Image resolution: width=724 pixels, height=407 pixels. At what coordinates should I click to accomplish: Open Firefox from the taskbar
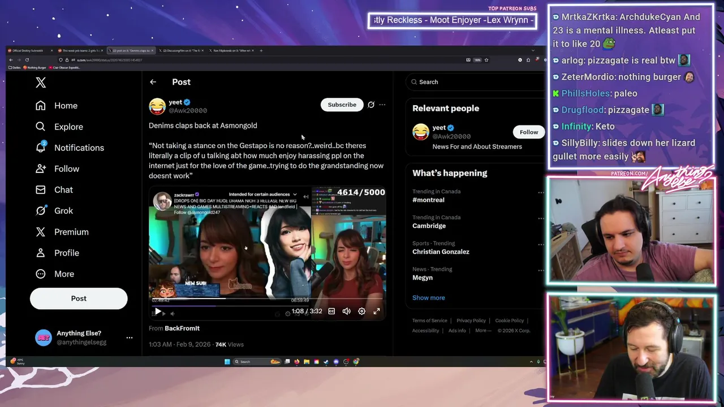tap(297, 362)
